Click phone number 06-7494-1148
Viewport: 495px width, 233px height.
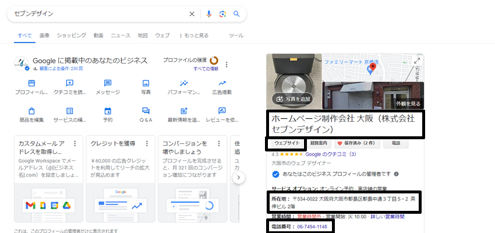(x=312, y=227)
